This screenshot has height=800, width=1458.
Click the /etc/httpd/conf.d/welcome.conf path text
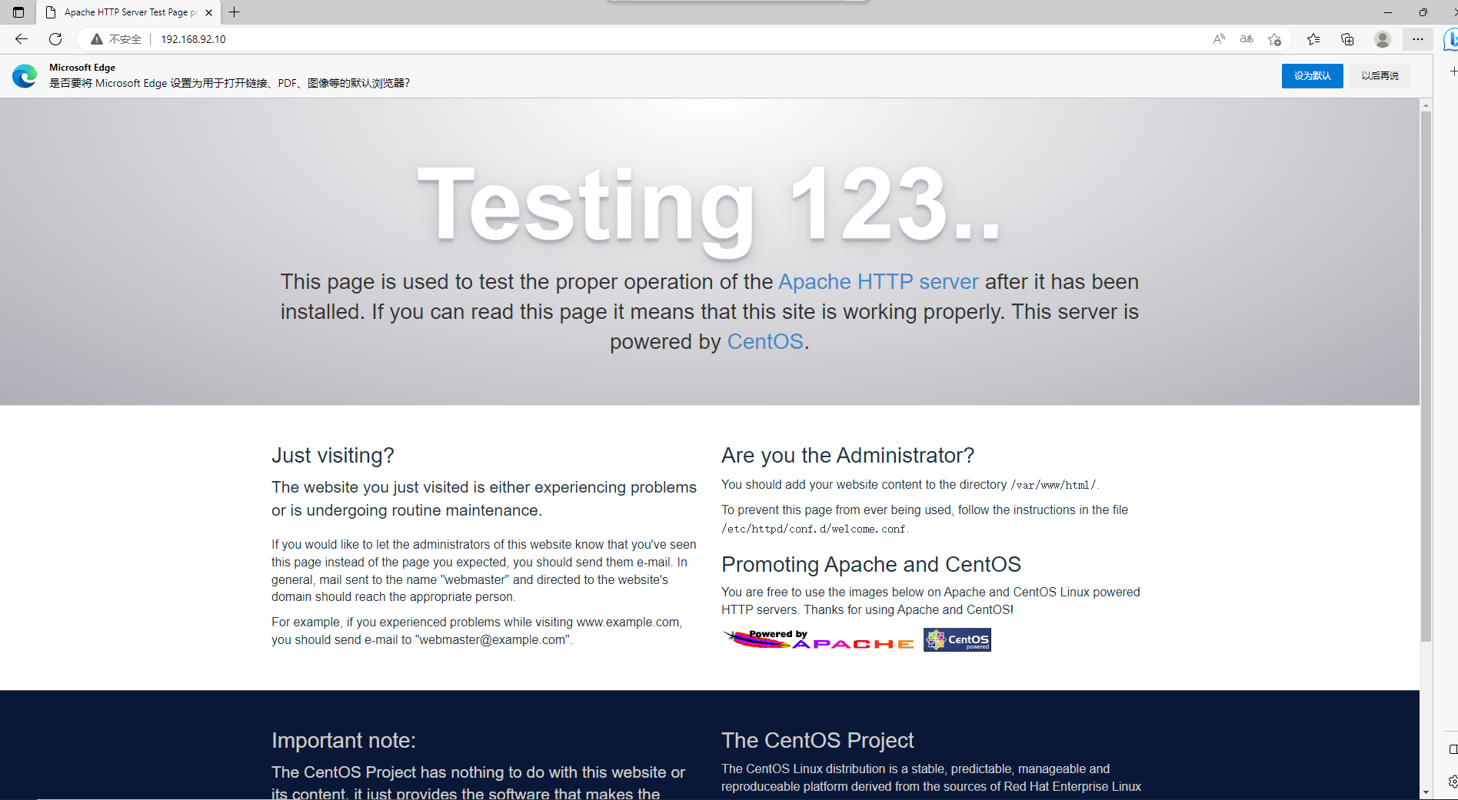[814, 529]
